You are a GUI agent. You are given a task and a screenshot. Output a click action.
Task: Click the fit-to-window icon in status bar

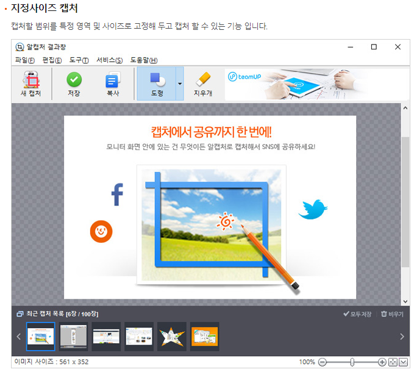(x=393, y=362)
